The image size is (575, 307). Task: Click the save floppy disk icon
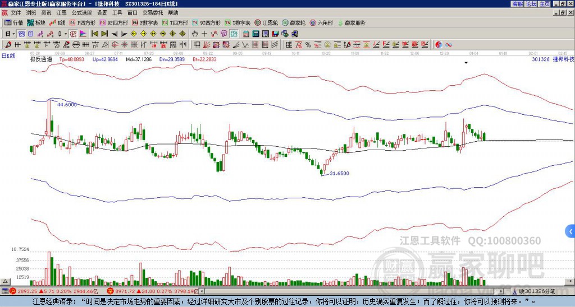(275, 34)
